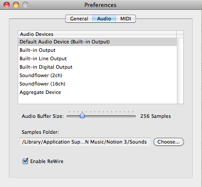Select Aggregate Device entry
Viewport: 202px width, 187px height.
click(97, 92)
